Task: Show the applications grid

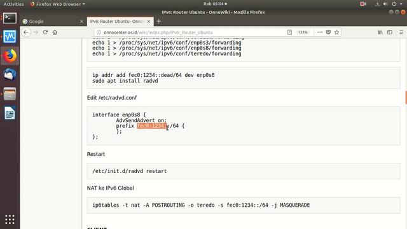Action: tap(10, 219)
